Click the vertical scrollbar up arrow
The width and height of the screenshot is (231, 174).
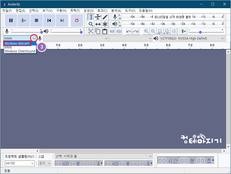pyautogui.click(x=228, y=52)
